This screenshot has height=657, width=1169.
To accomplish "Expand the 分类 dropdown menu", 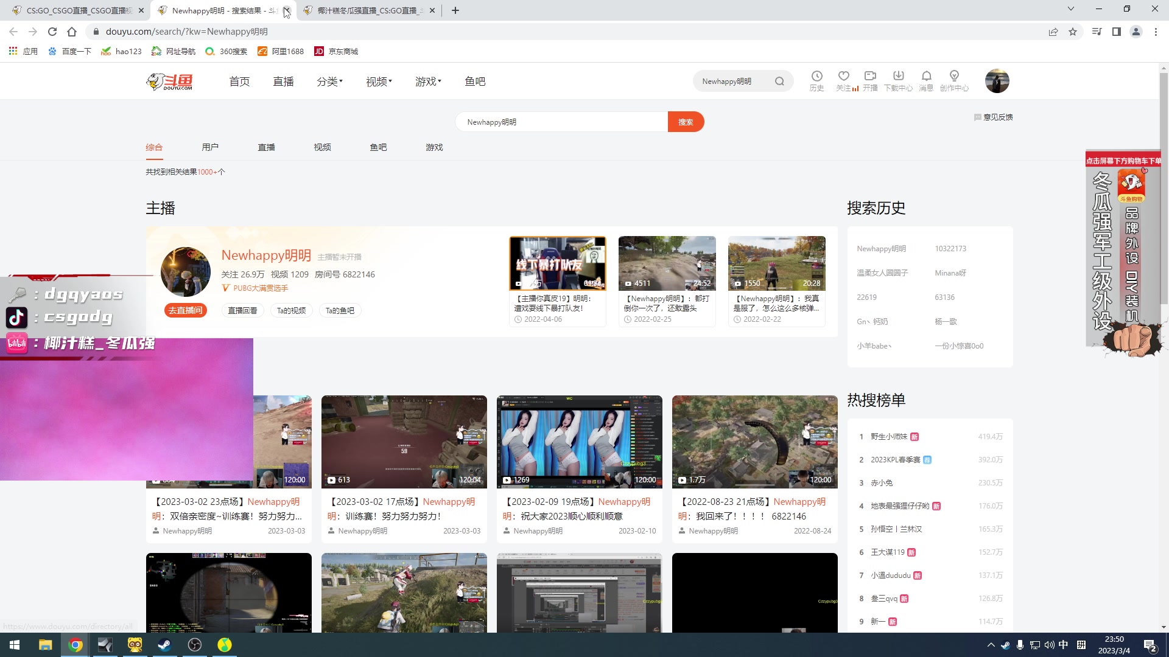I will tap(329, 82).
